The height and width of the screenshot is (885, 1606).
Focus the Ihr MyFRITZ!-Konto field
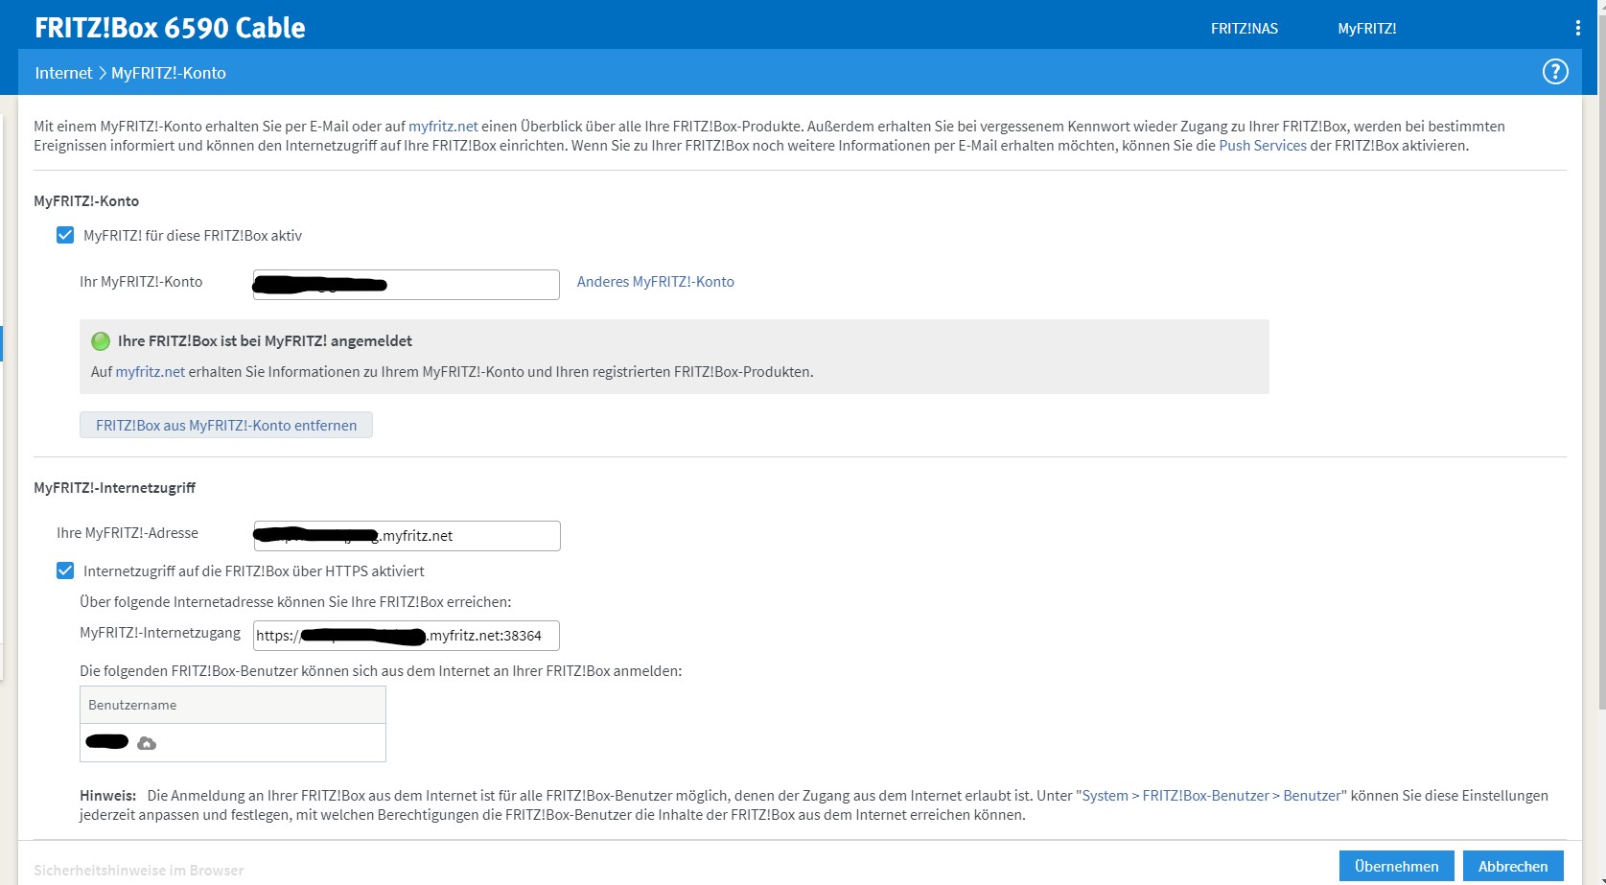tap(470, 285)
